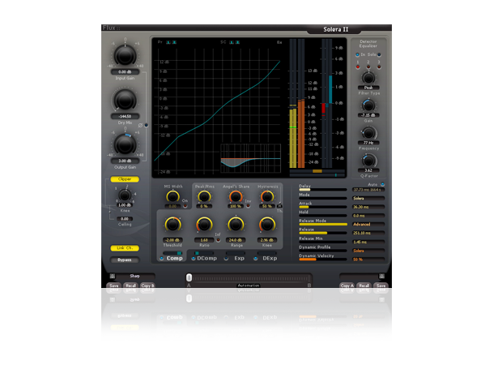Click the Range knob

pyautogui.click(x=236, y=225)
